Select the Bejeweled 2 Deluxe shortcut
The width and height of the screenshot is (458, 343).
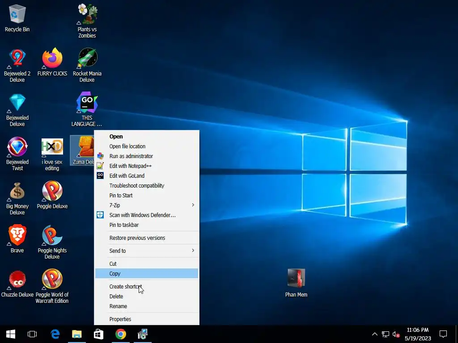click(x=17, y=65)
